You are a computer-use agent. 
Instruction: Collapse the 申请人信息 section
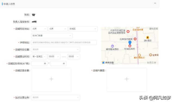coord(155,3)
